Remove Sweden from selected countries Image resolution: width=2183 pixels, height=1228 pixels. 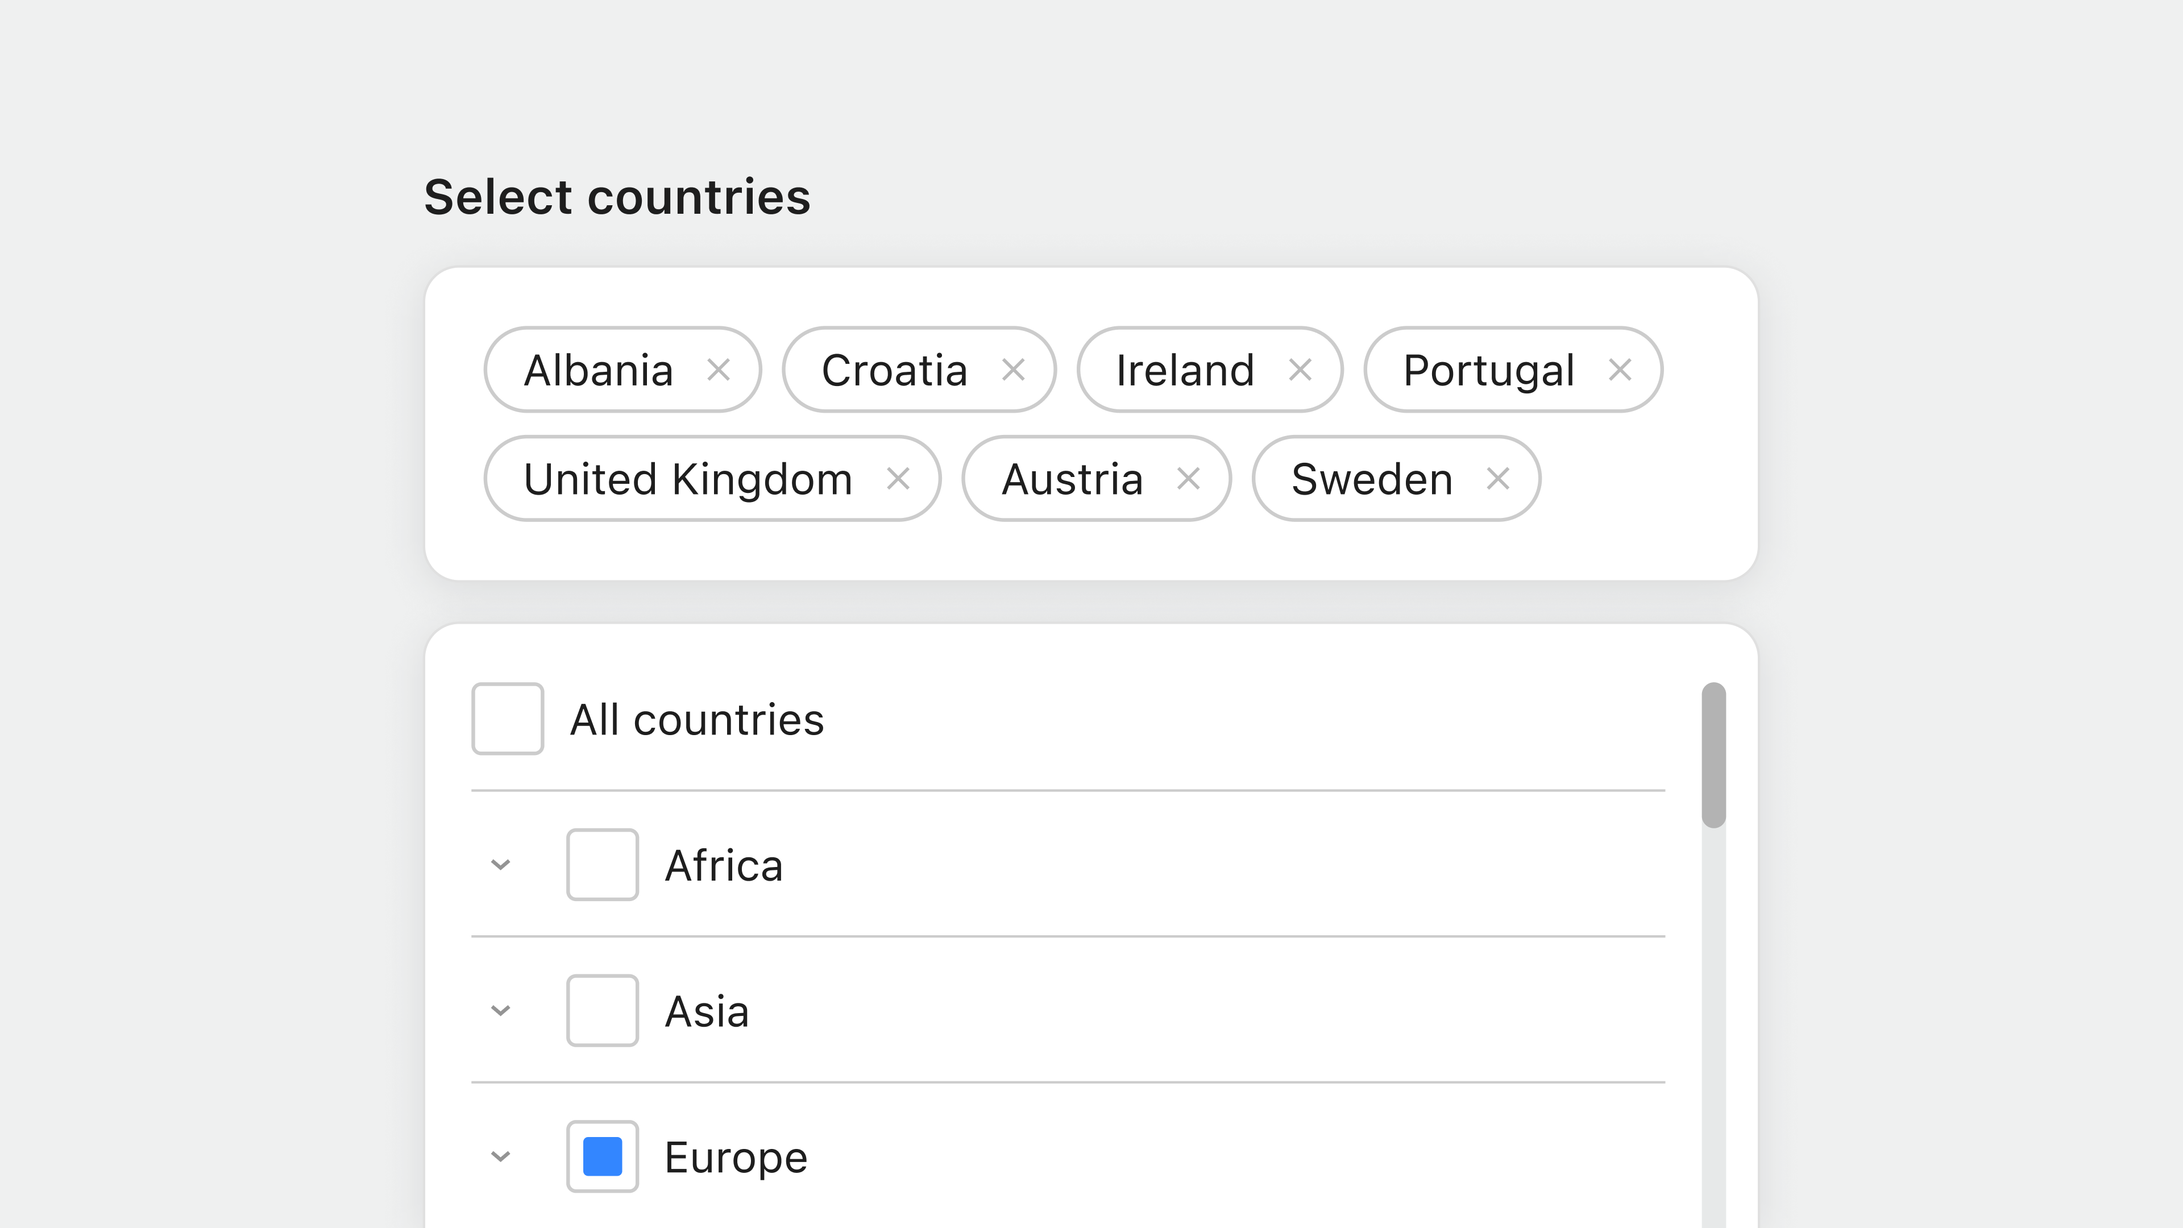1499,478
